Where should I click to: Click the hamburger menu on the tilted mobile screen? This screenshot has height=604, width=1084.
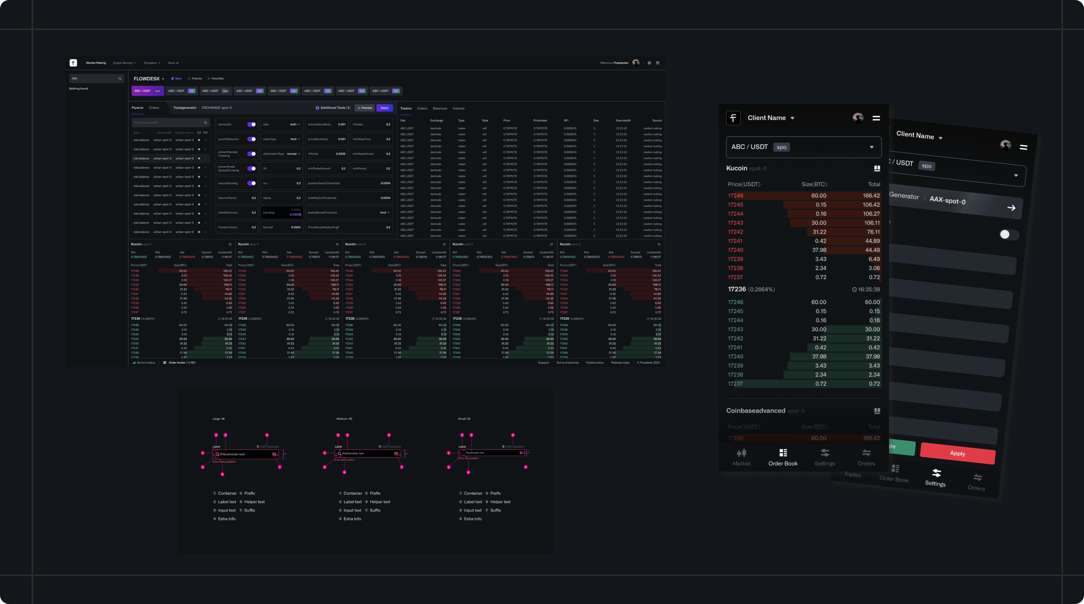[x=1024, y=147]
